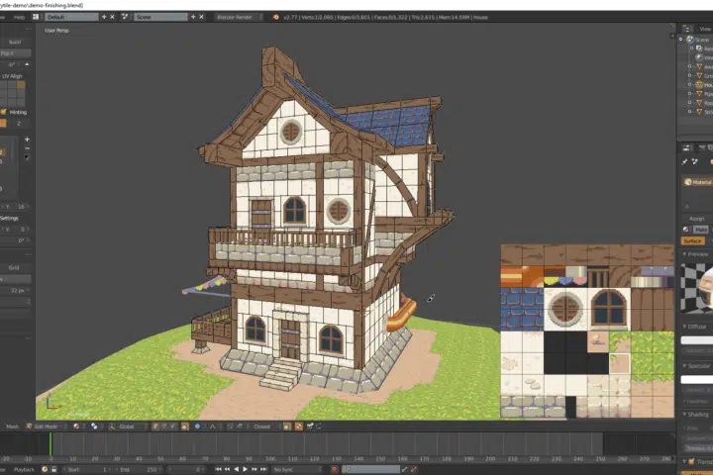Toggle the automatic keyframe record button
Screen dimensions: 713x475
point(335,469)
